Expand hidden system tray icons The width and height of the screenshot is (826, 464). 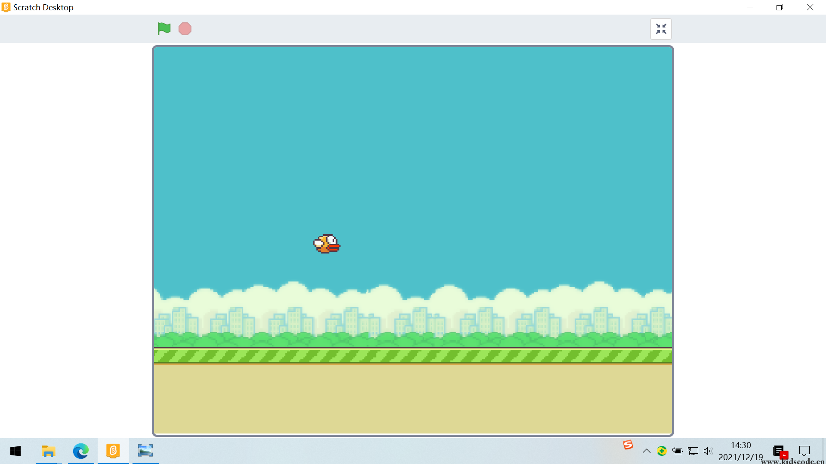646,451
